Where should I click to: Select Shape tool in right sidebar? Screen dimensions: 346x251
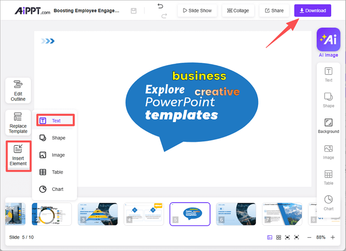click(328, 99)
